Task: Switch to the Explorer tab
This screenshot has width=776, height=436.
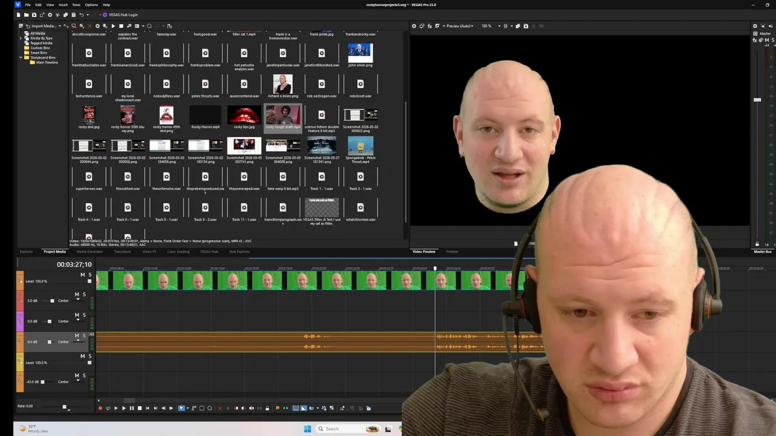Action: (x=26, y=251)
